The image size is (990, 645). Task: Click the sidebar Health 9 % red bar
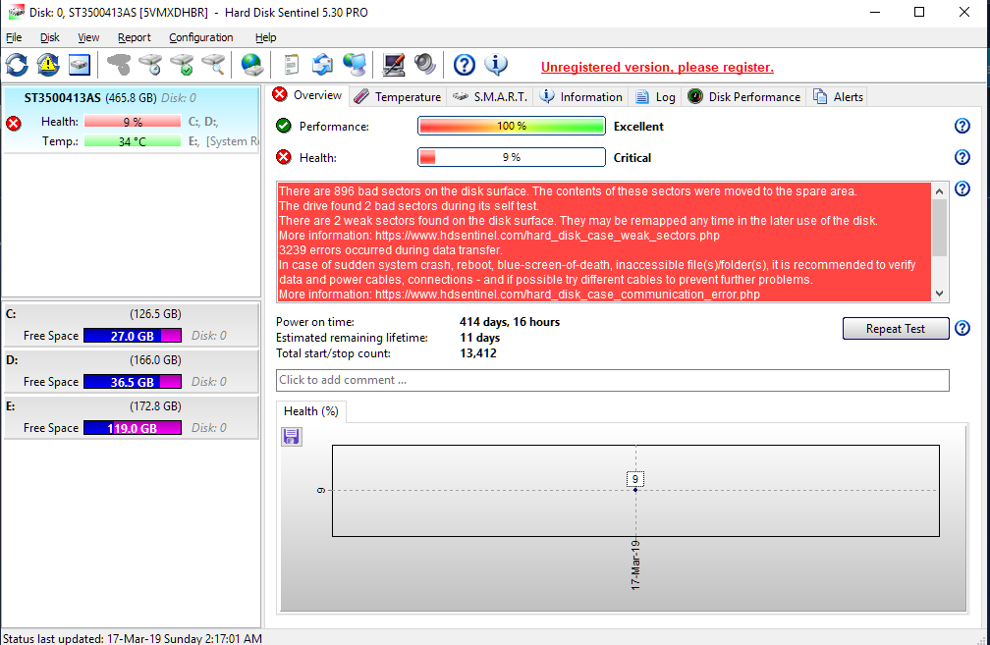click(133, 122)
